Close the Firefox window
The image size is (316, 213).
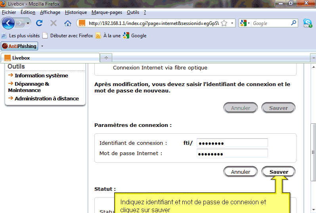(x=306, y=3)
